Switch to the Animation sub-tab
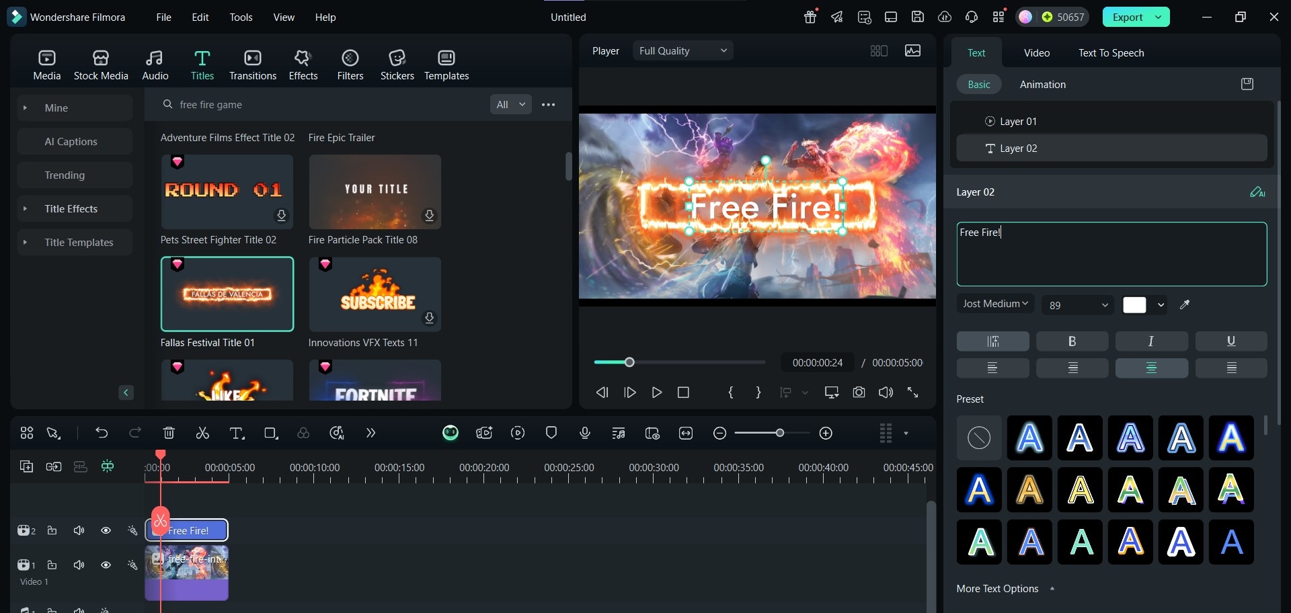1291x613 pixels. click(1042, 85)
